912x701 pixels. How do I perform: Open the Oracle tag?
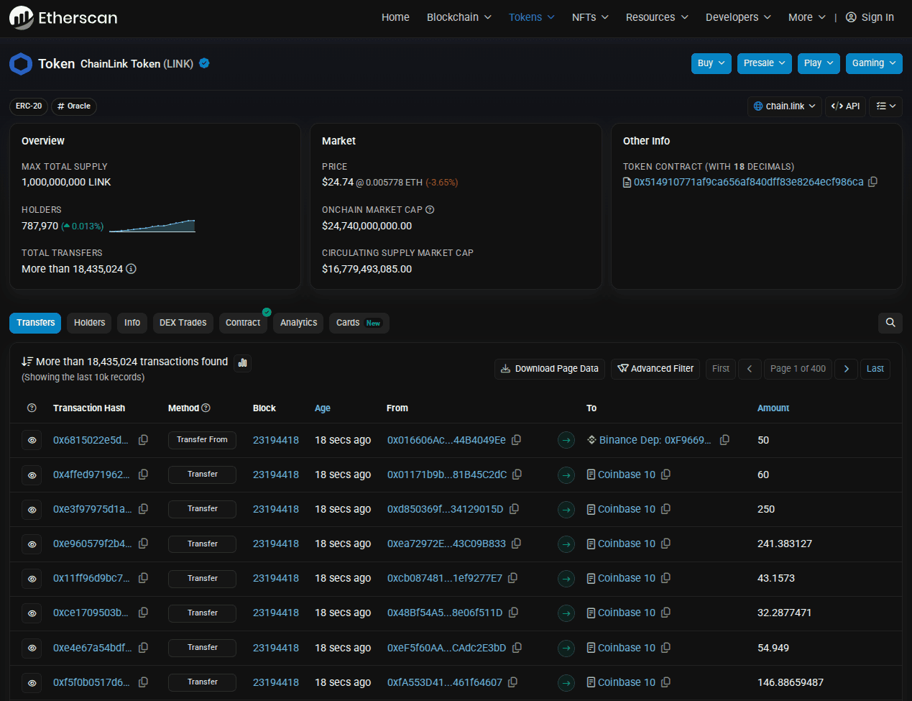[x=74, y=106]
